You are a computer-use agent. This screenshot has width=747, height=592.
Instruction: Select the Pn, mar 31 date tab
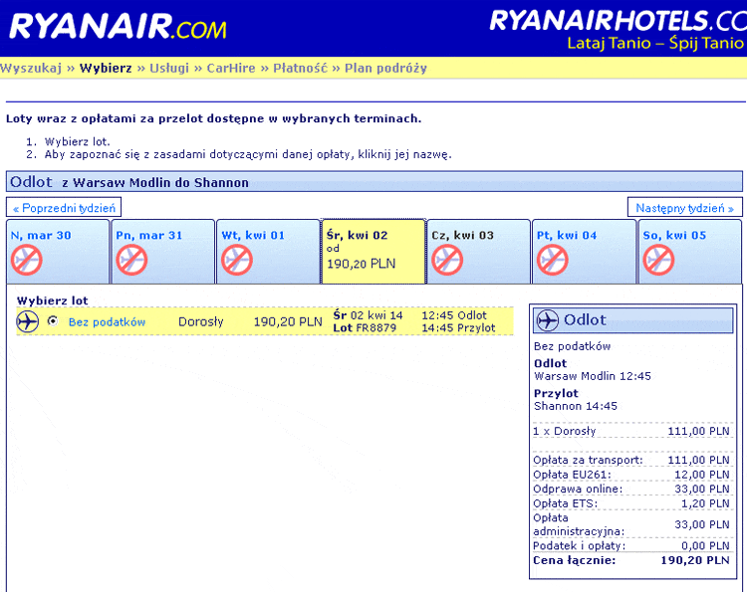[163, 252]
